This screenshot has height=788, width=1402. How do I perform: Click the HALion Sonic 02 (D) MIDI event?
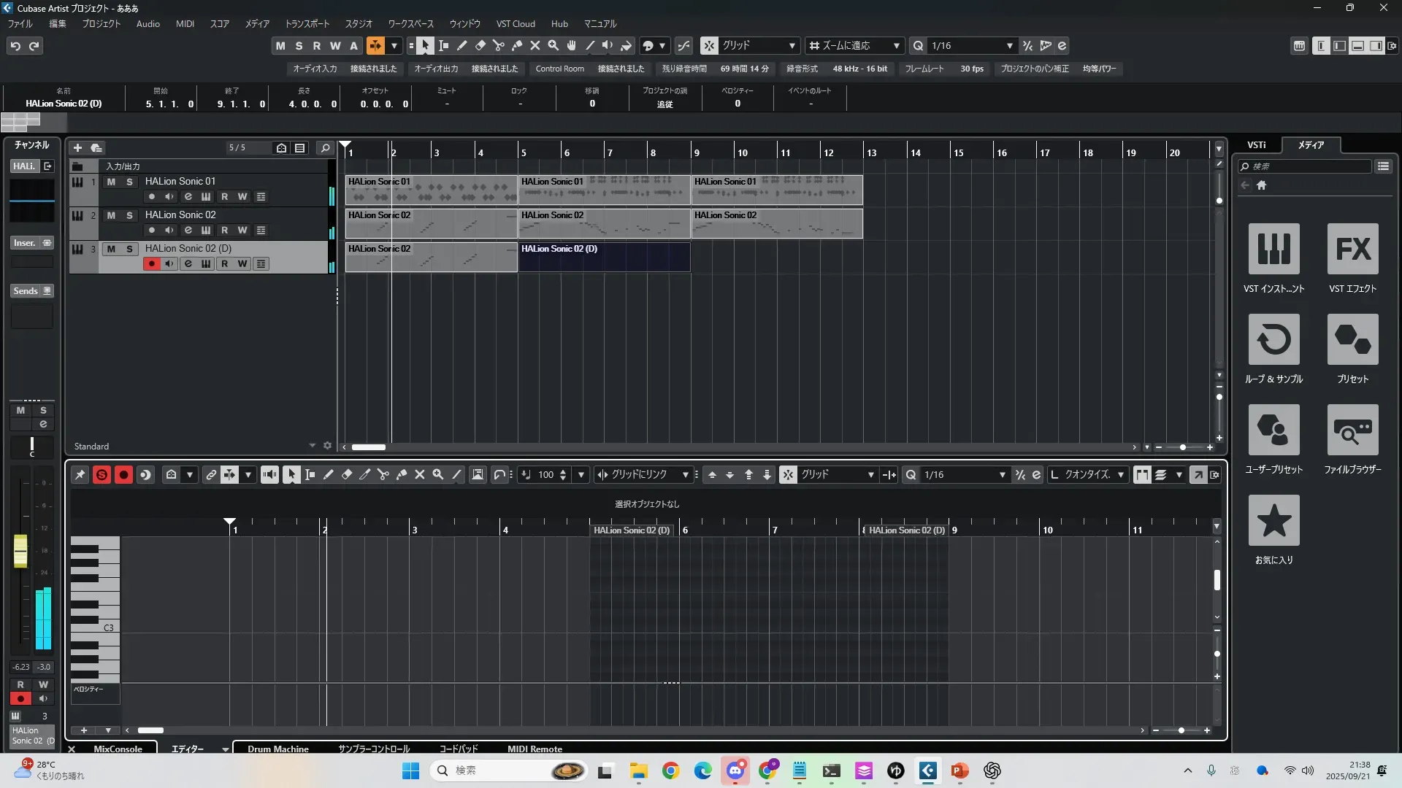pyautogui.click(x=604, y=258)
